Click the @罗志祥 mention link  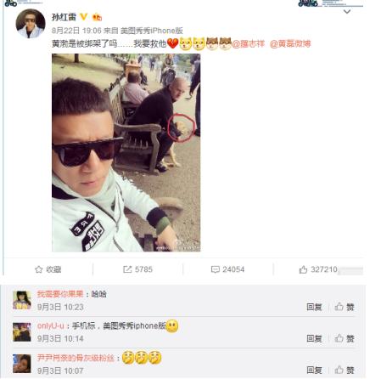pyautogui.click(x=249, y=44)
